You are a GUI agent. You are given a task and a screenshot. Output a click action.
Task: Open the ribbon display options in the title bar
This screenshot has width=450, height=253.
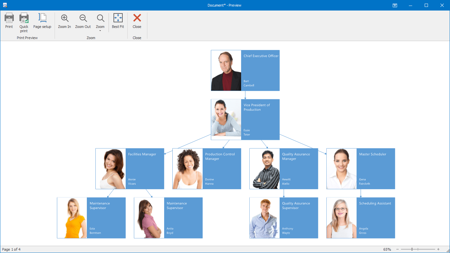pos(395,5)
